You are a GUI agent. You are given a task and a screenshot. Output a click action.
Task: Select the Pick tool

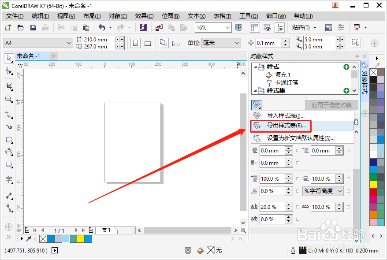click(9, 59)
